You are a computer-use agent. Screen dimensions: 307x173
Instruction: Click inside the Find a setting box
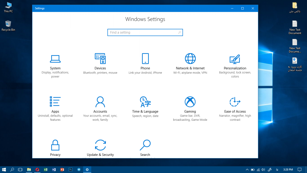coord(145,32)
